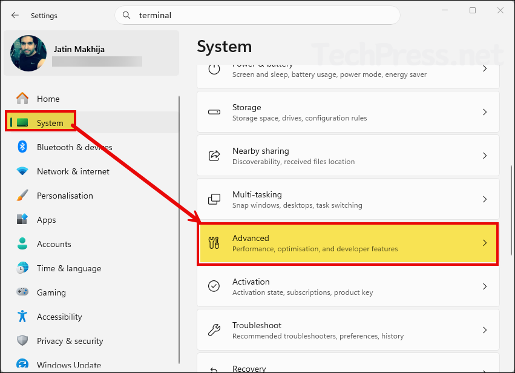Click the Accessibility icon
Viewport: 515px width, 373px height.
pos(22,317)
